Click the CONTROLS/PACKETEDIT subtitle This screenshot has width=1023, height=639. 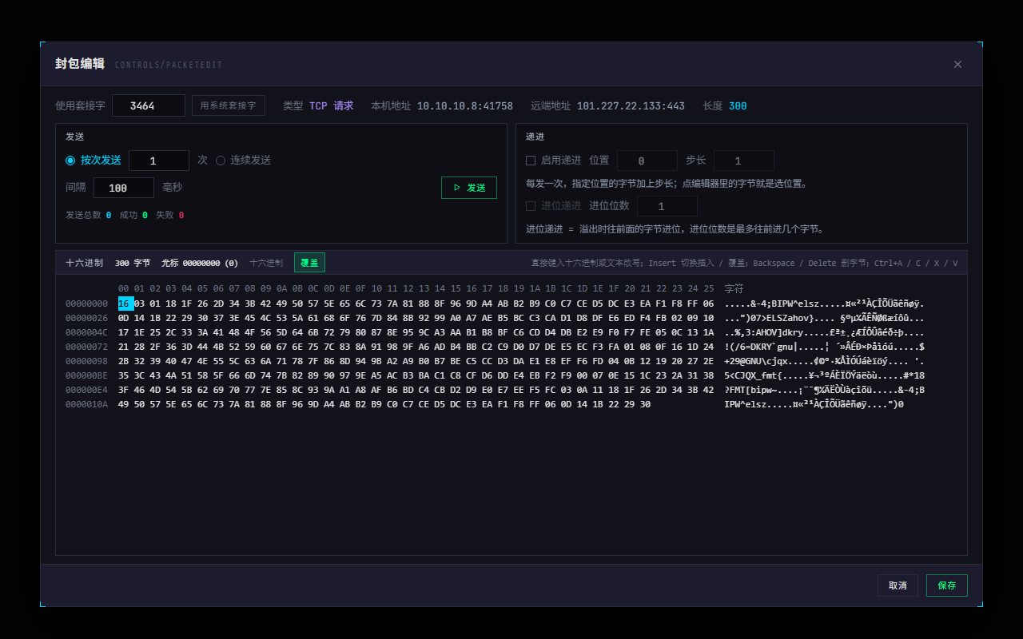[x=169, y=65]
